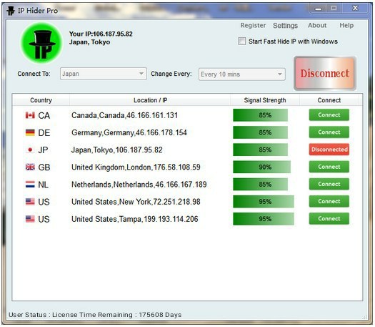The height and width of the screenshot is (327, 375).
Task: Click the NL country code
Action: [44, 185]
